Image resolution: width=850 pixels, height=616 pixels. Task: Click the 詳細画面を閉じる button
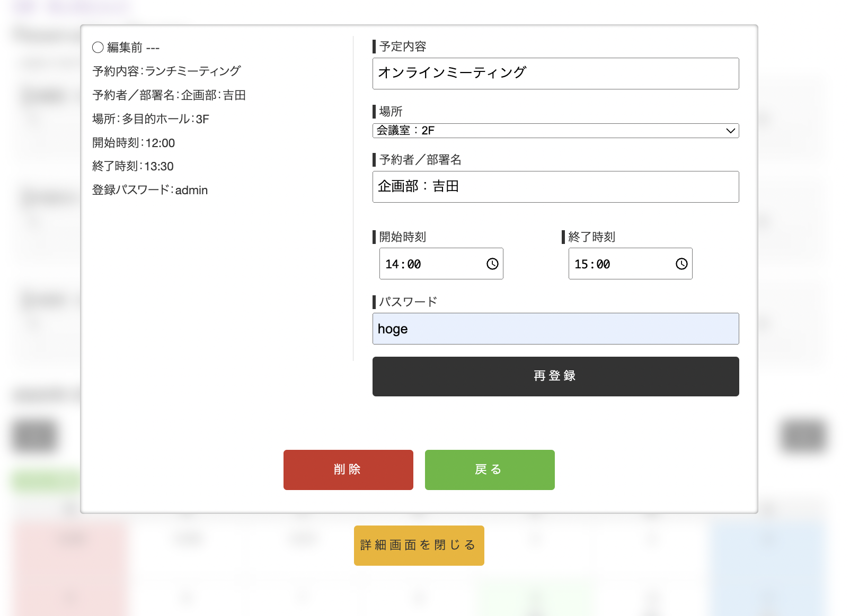(x=419, y=546)
